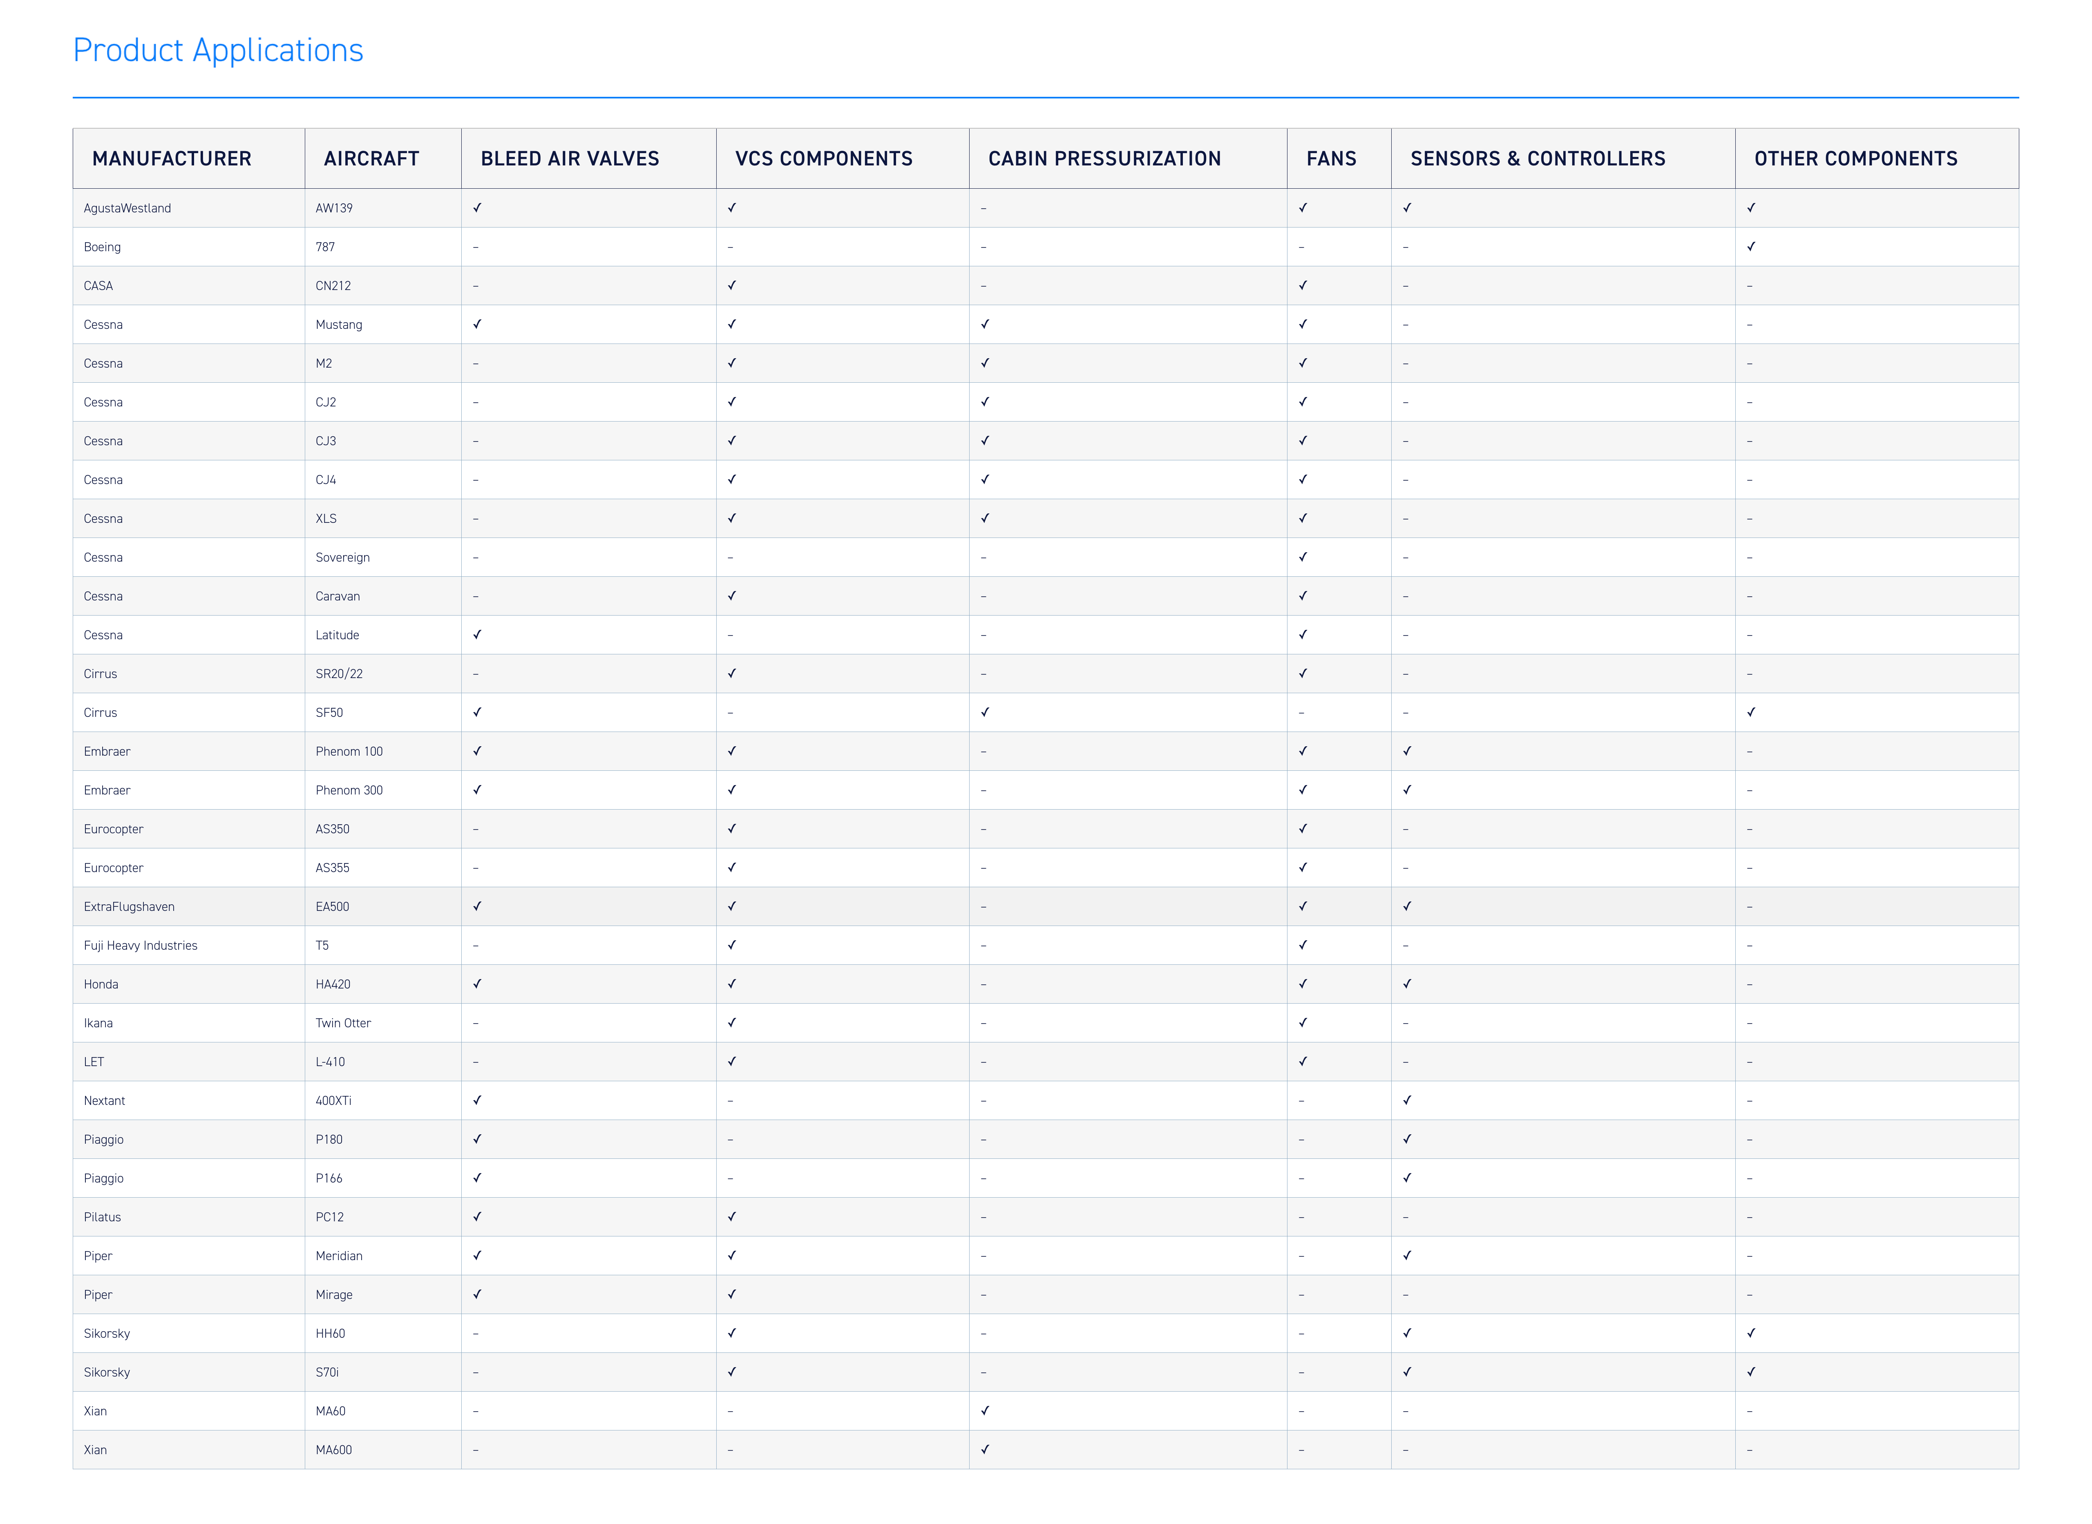The width and height of the screenshot is (2092, 1524).
Task: Click the Manufacturer column header
Action: click(172, 158)
